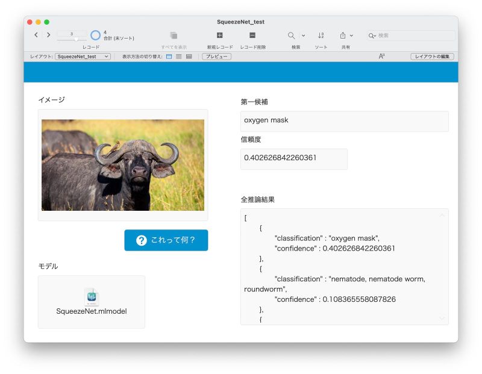
Task: Close the window with red button
Action: tap(30, 22)
